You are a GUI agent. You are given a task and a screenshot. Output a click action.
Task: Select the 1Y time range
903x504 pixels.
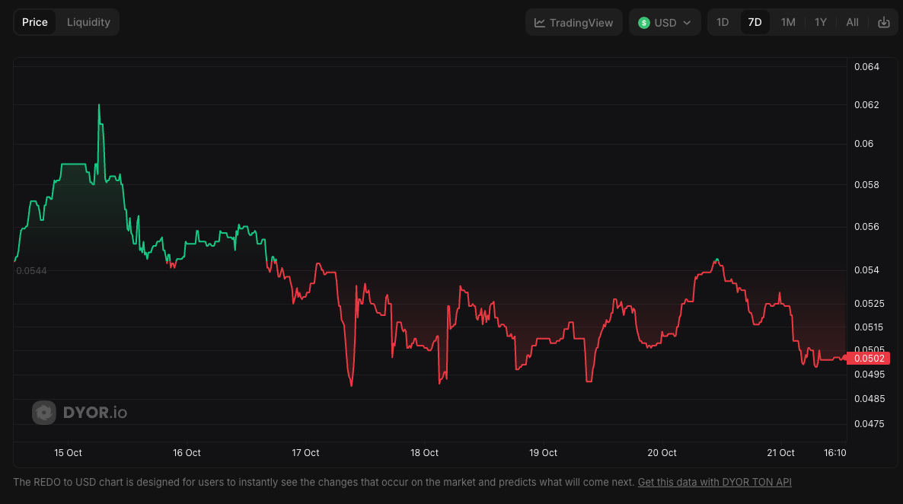[x=820, y=22]
